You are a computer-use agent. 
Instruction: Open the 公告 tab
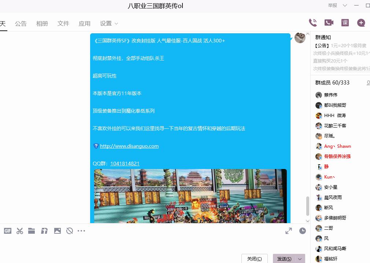click(x=21, y=23)
